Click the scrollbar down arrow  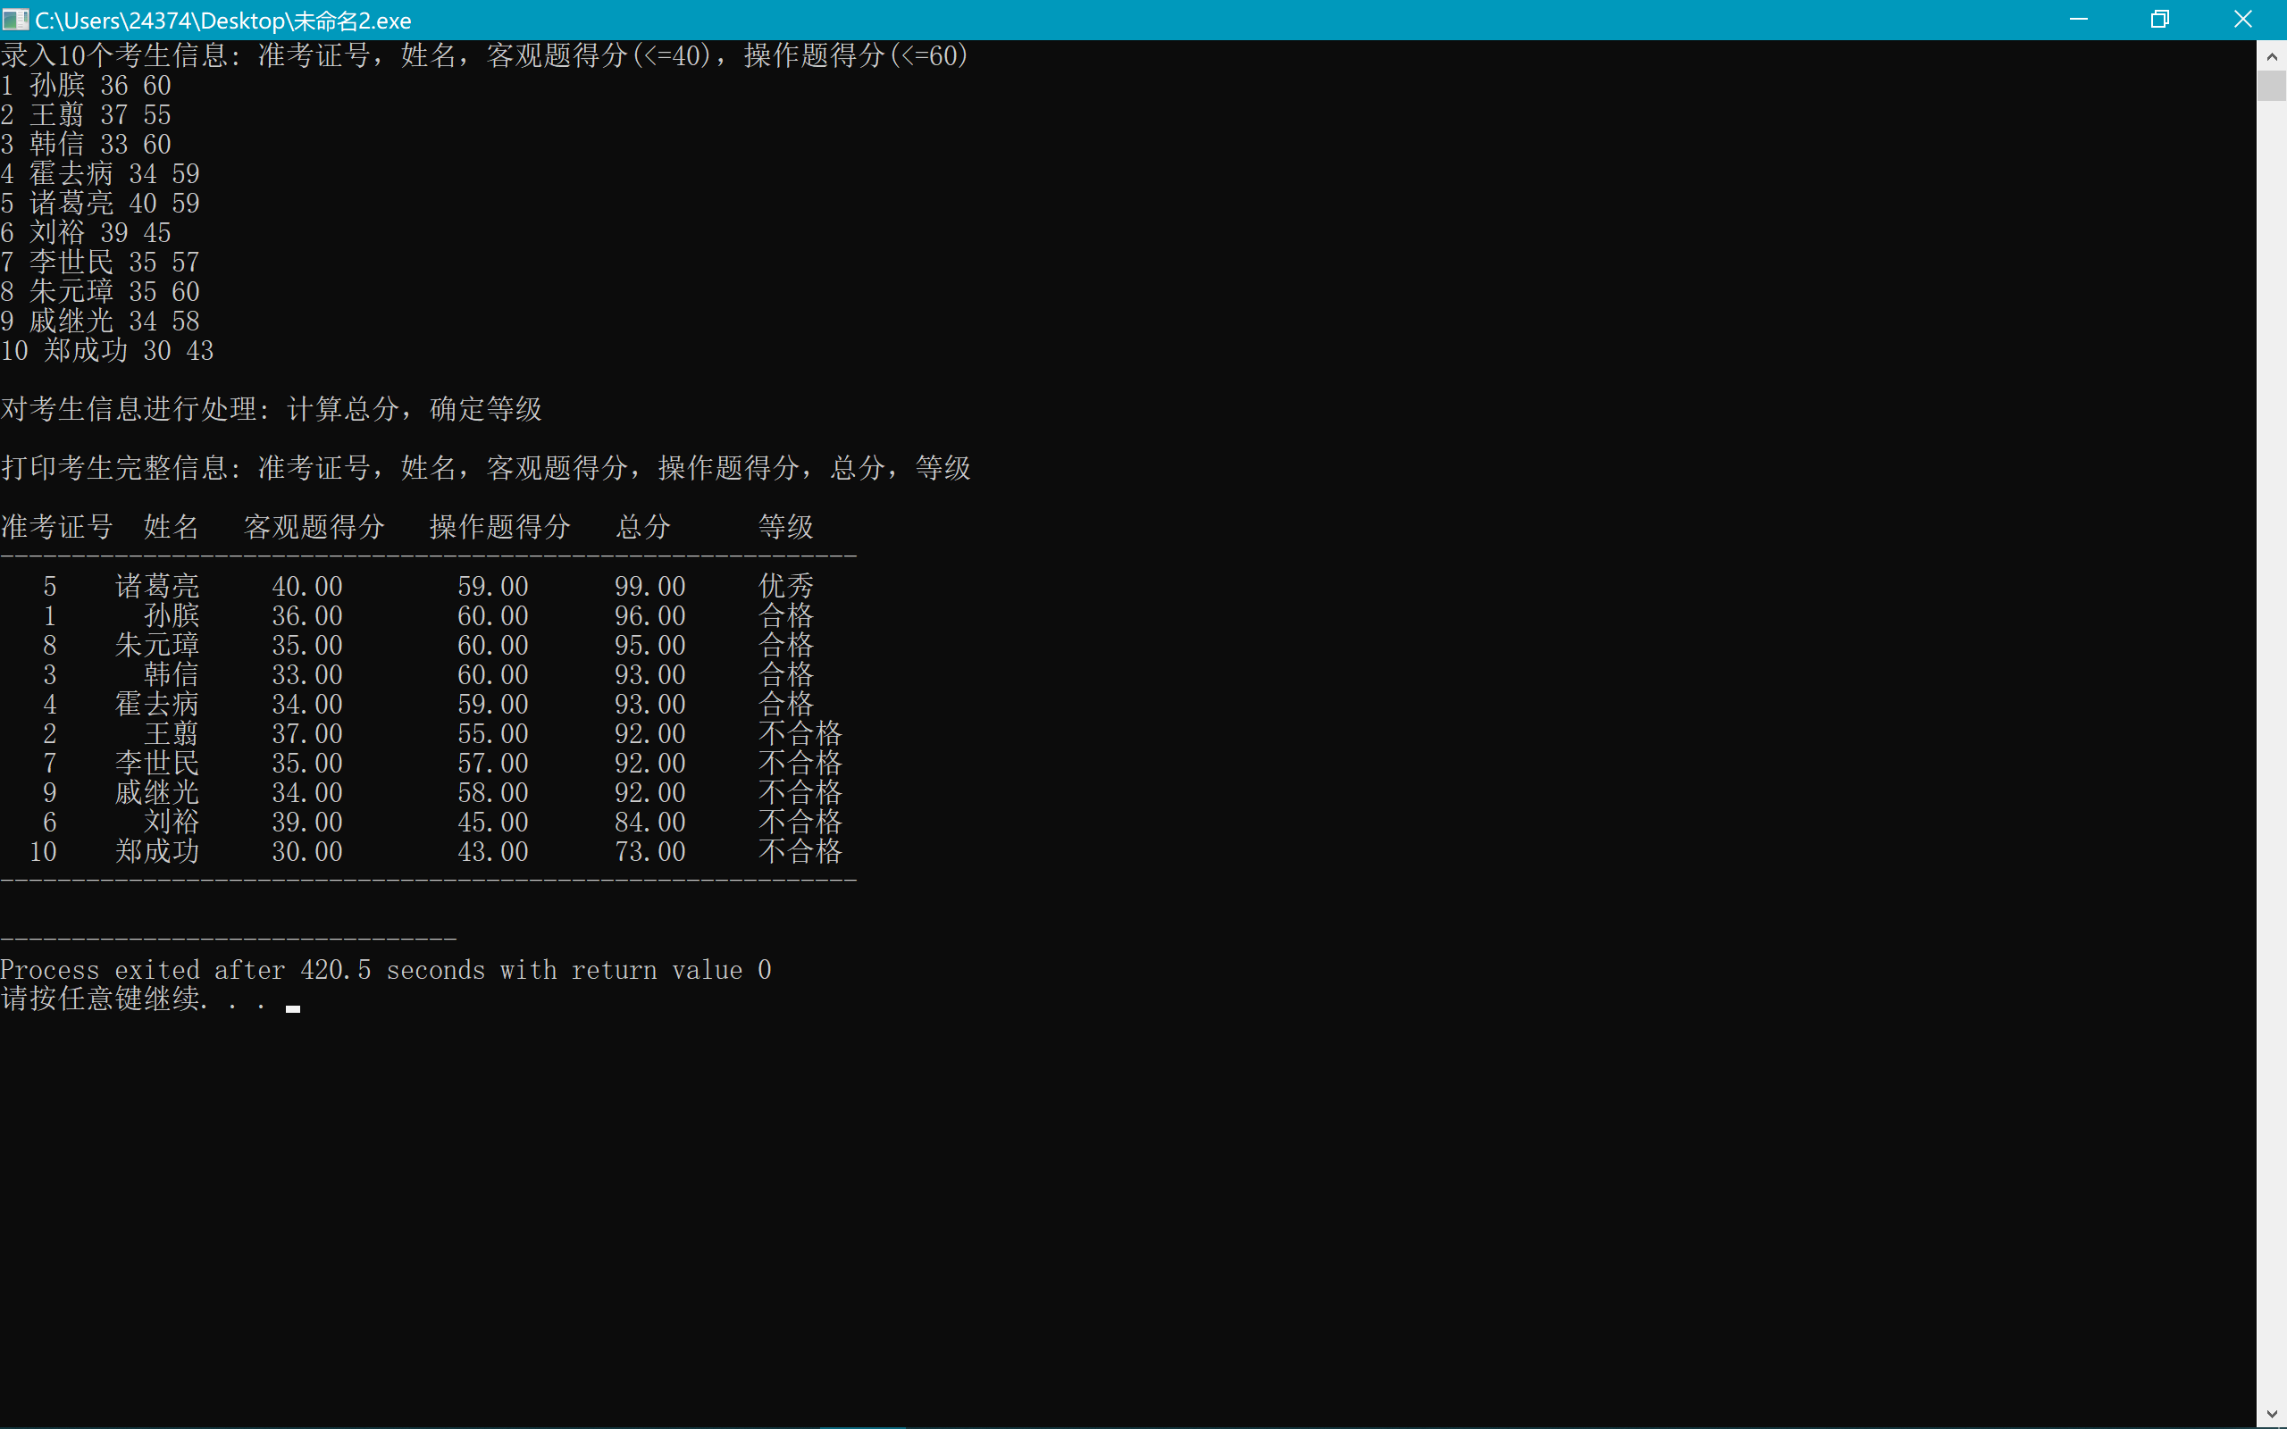pos(2271,1414)
